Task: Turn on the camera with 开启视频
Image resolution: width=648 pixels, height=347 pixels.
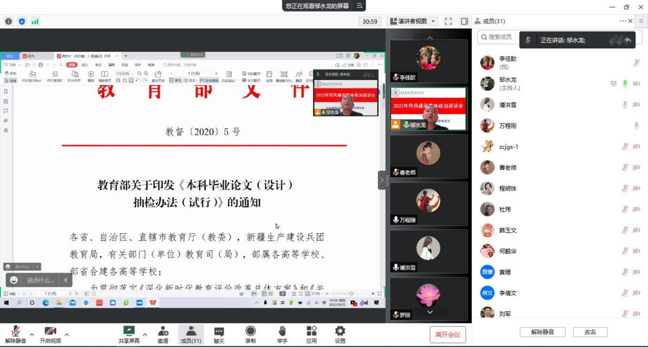Action: coord(50,335)
